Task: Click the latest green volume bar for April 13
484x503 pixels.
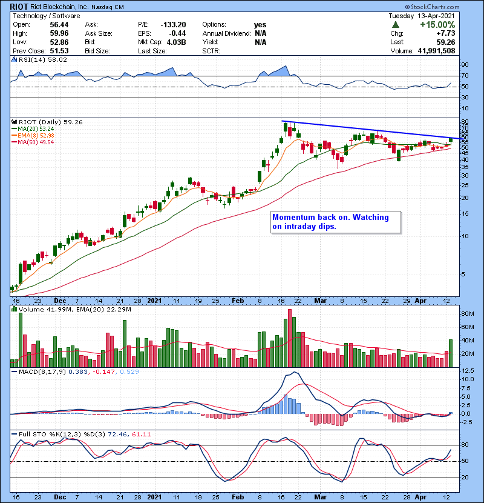Action: [451, 353]
